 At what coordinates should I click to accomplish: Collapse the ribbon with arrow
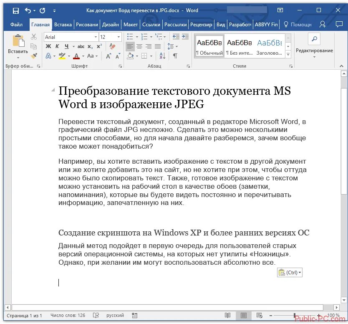pyautogui.click(x=341, y=66)
